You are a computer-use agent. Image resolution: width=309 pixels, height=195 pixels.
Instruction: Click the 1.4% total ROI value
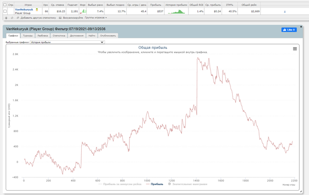(x=200, y=11)
